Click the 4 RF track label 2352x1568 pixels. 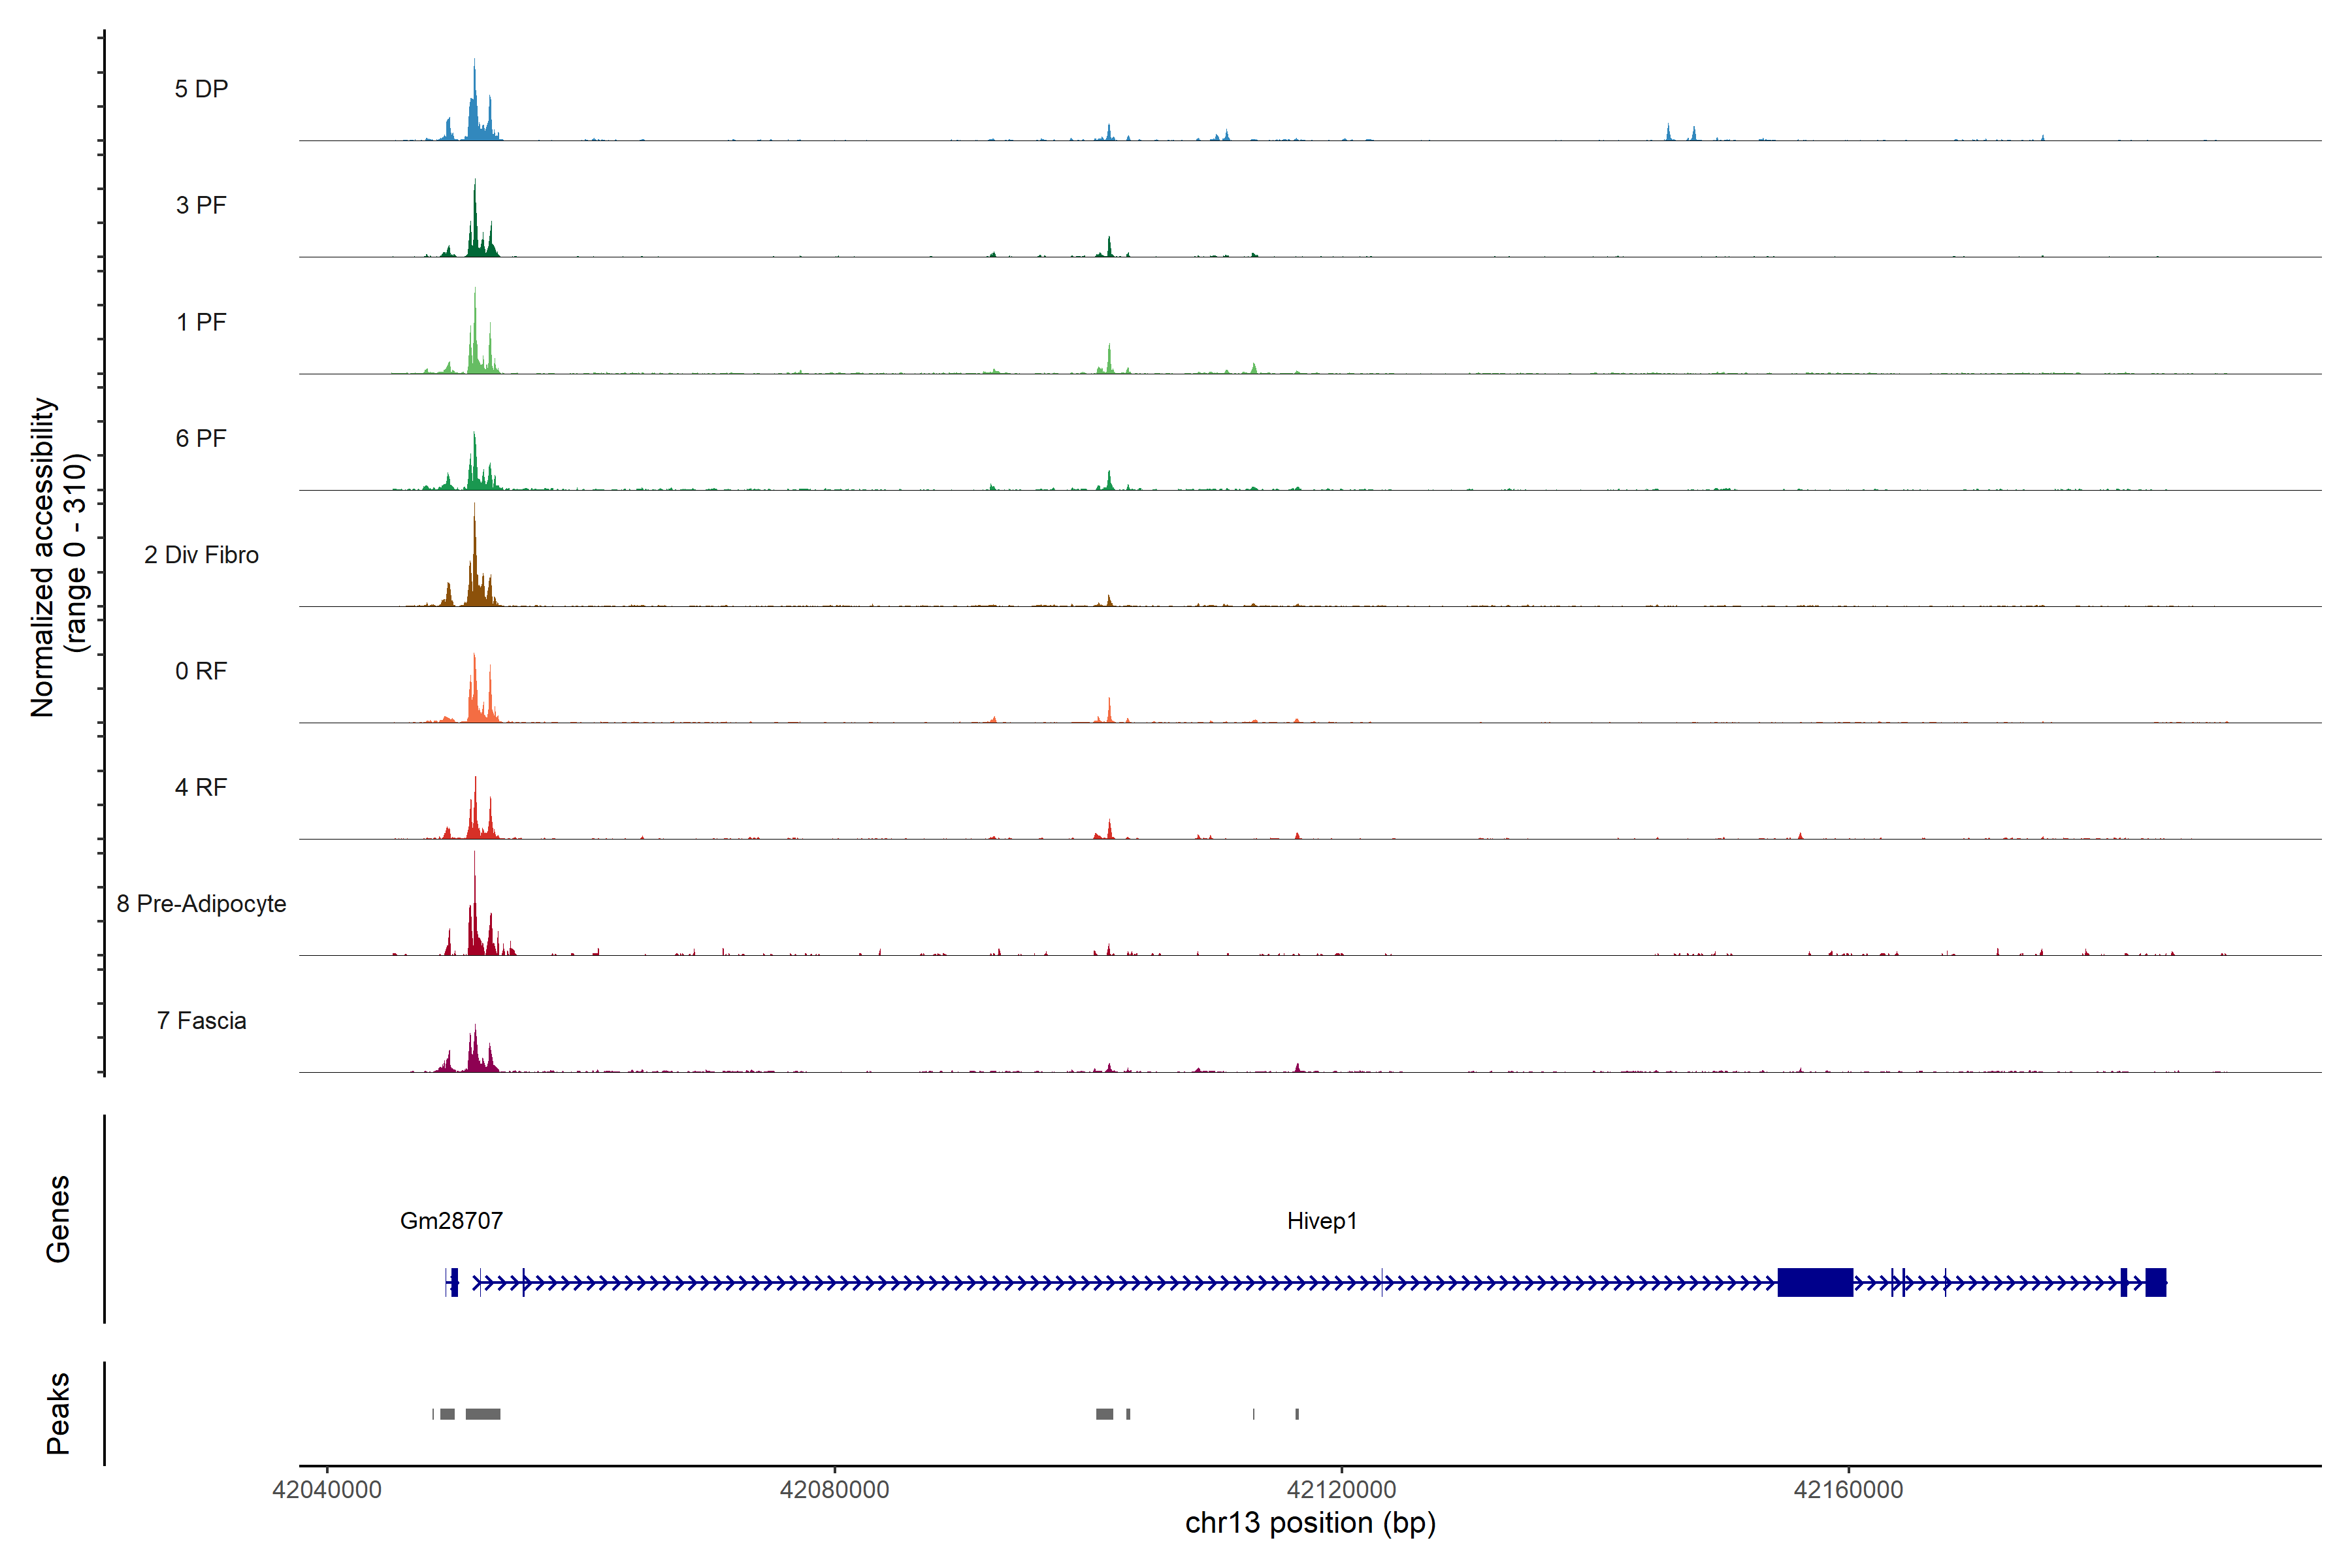pyautogui.click(x=201, y=787)
